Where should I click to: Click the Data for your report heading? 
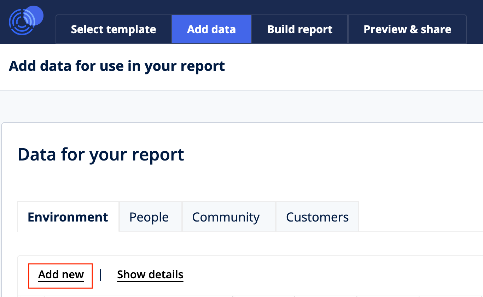tap(101, 154)
